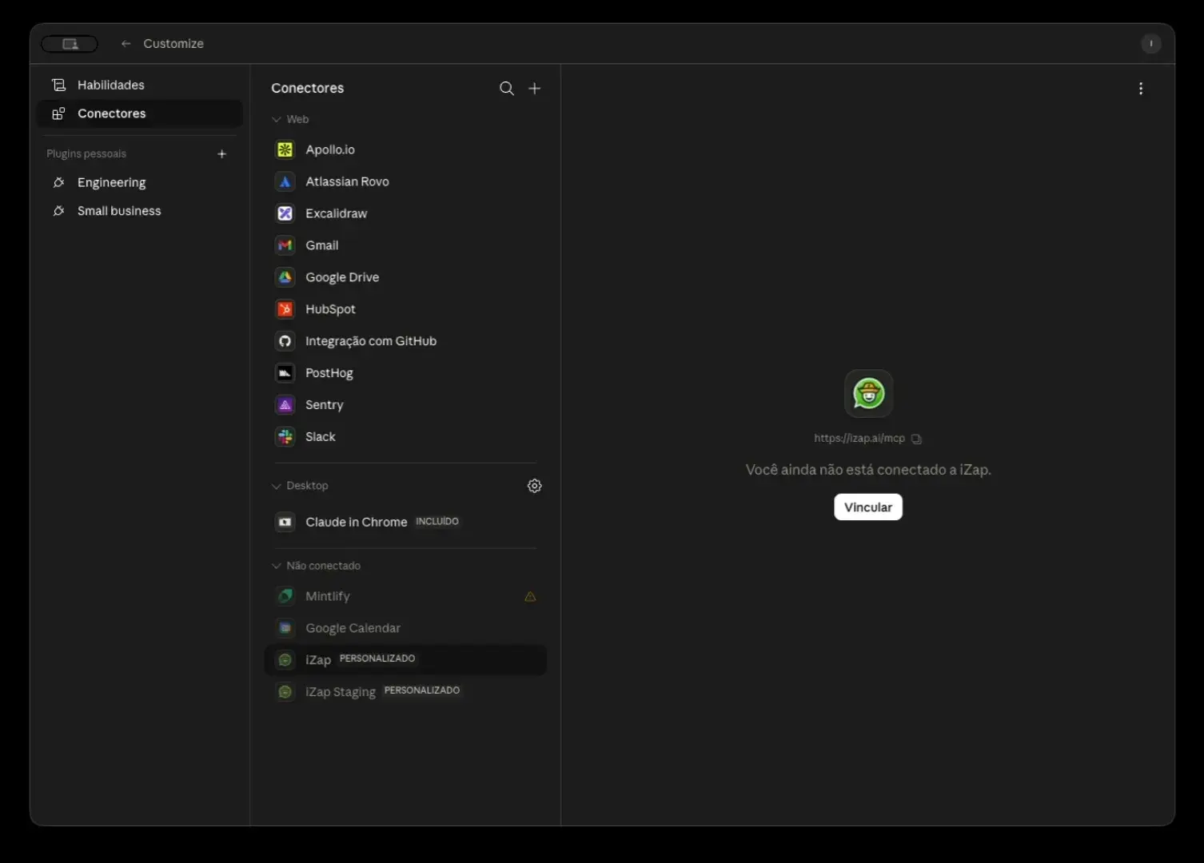Open the more options kebab menu

[1141, 89]
